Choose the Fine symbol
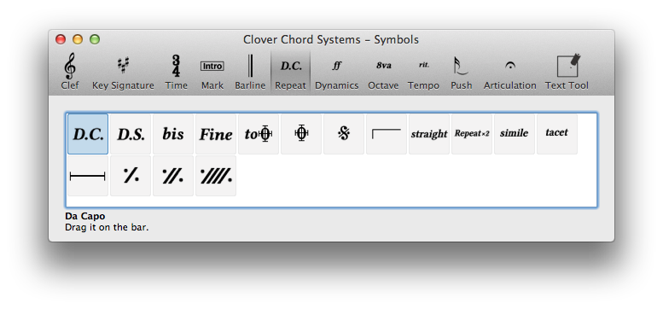 coord(216,134)
